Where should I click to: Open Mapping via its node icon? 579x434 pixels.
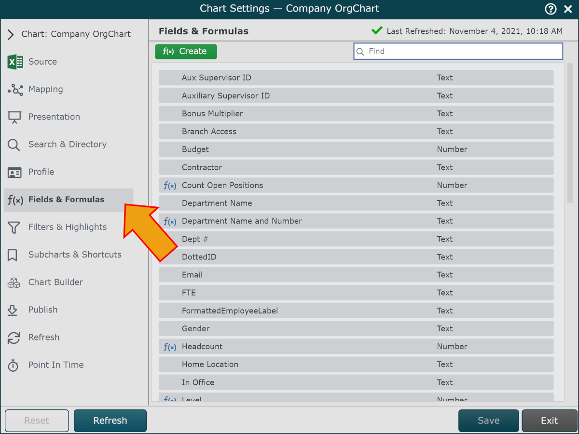[15, 90]
